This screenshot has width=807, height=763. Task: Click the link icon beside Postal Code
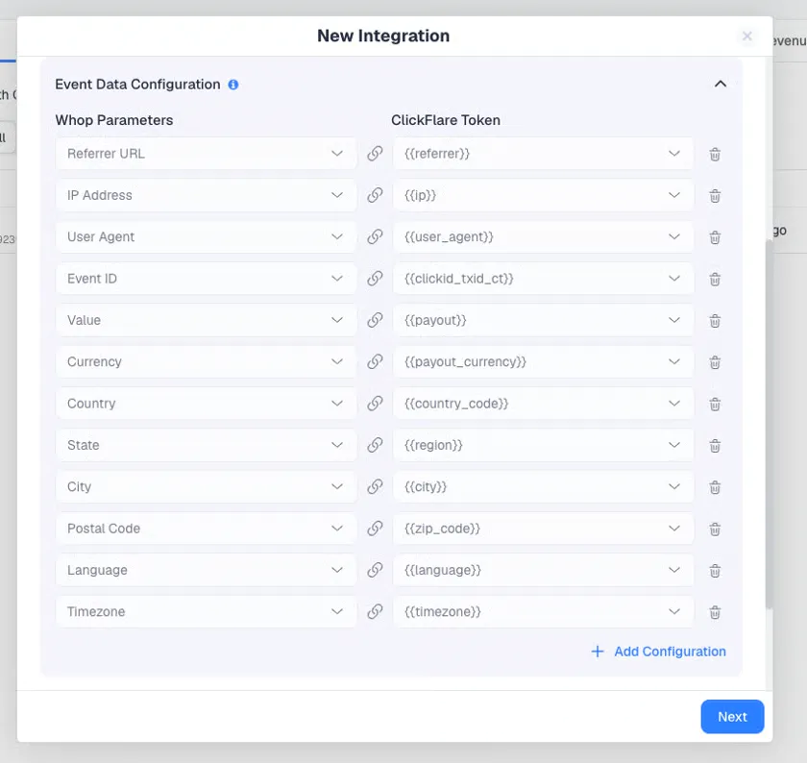375,529
